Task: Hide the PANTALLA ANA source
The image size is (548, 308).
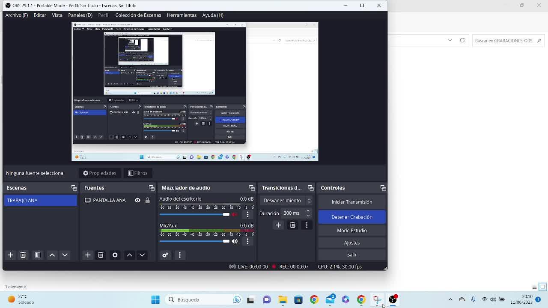Action: 137,200
